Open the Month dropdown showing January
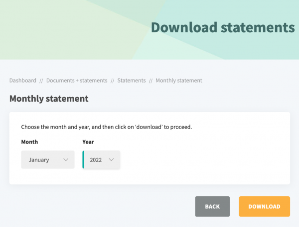Image resolution: width=299 pixels, height=227 pixels. (47, 160)
